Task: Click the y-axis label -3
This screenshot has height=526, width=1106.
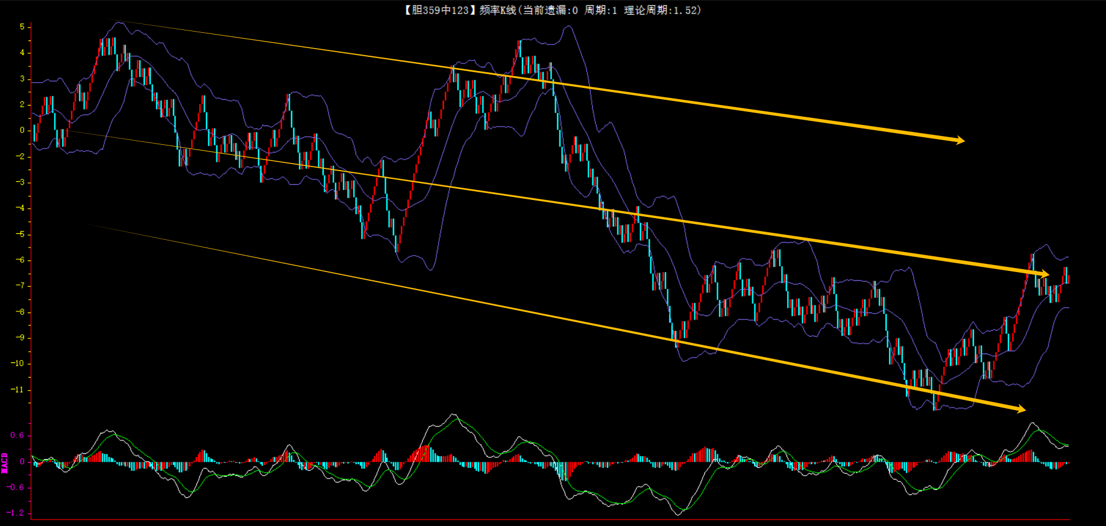Action: tap(20, 182)
